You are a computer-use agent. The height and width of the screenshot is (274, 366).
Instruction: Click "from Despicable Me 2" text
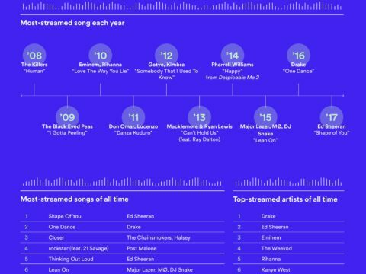[x=233, y=78]
